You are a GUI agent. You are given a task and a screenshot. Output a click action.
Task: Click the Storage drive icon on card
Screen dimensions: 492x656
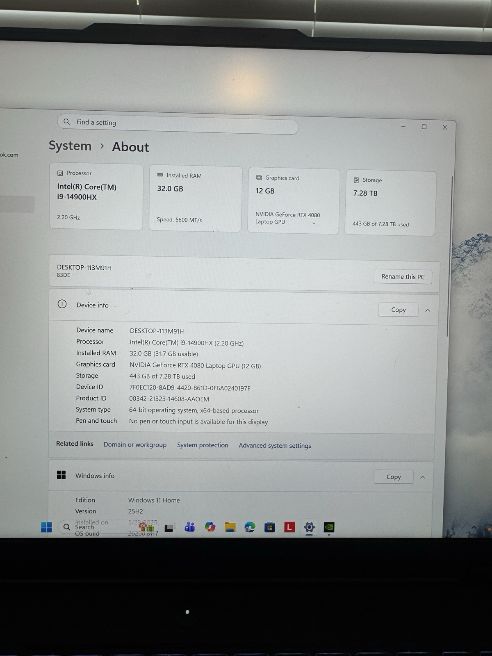pos(356,180)
